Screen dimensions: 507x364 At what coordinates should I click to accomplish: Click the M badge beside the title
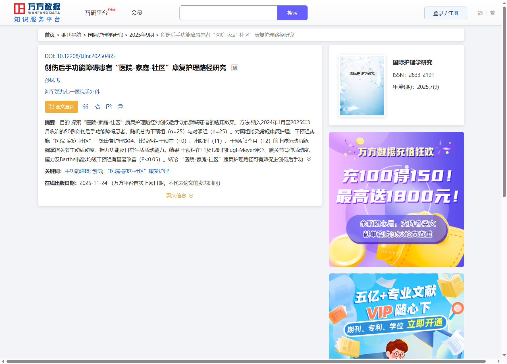tap(234, 68)
